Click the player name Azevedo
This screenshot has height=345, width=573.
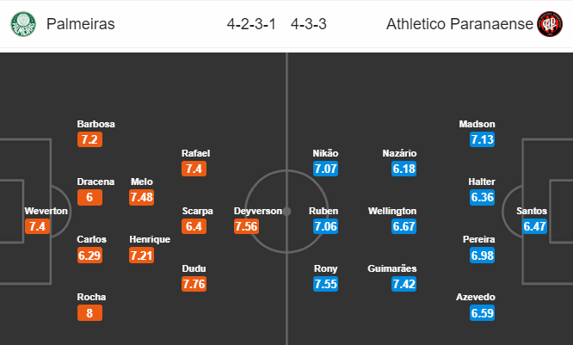coord(476,297)
